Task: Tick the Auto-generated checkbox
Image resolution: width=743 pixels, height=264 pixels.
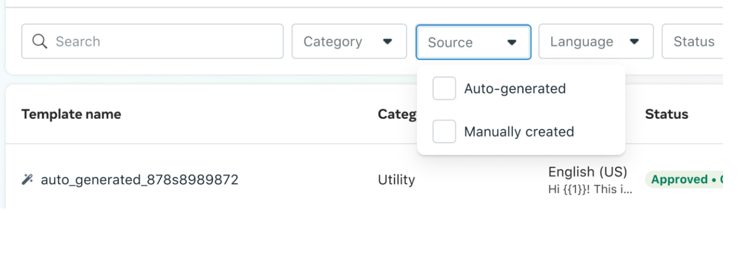Action: (x=444, y=88)
